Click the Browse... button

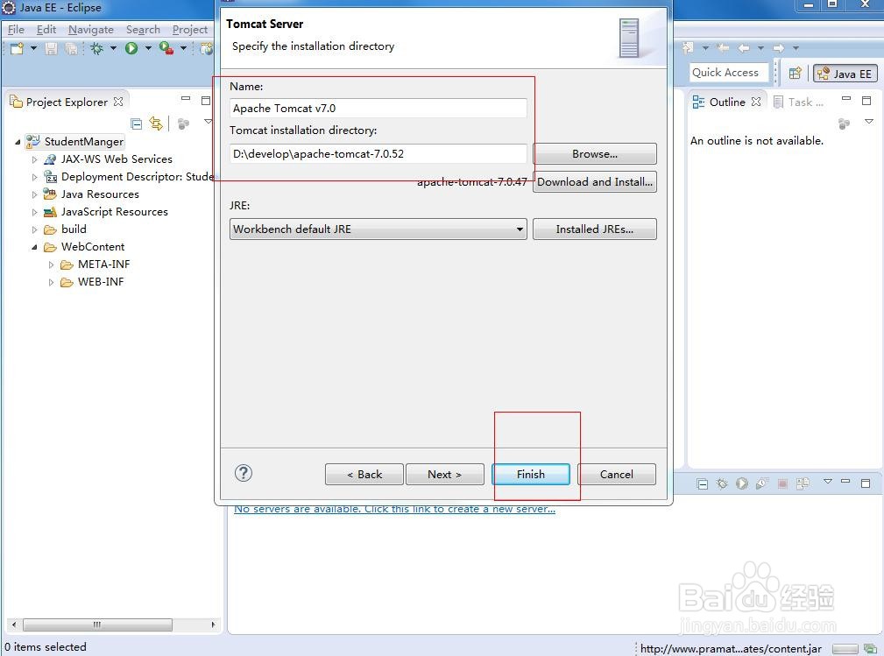click(595, 154)
